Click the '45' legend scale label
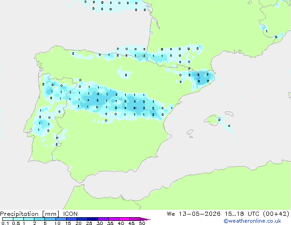 131,223
